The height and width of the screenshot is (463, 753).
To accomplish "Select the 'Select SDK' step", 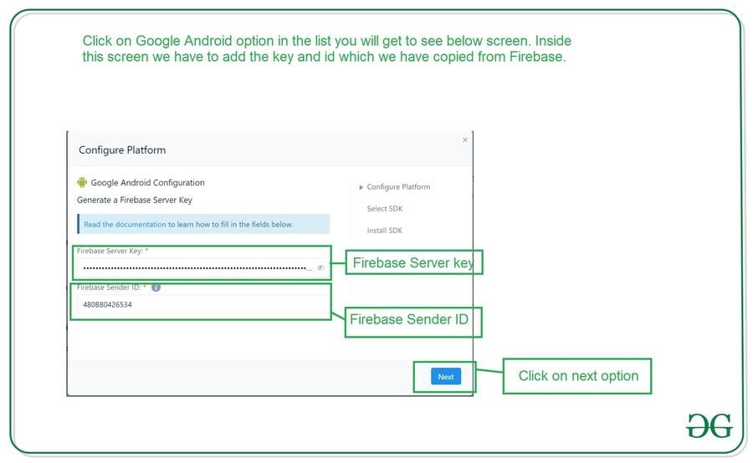I will (385, 209).
